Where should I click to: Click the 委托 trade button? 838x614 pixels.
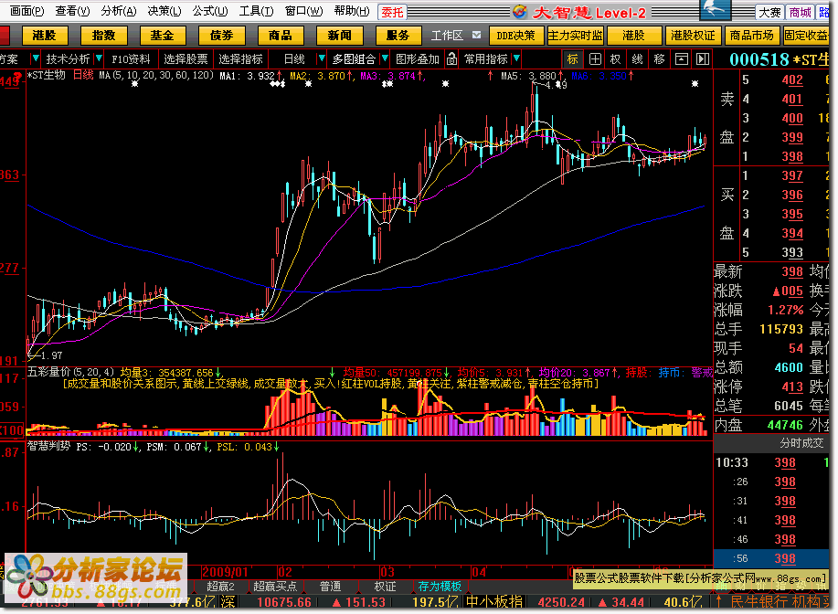(x=392, y=12)
